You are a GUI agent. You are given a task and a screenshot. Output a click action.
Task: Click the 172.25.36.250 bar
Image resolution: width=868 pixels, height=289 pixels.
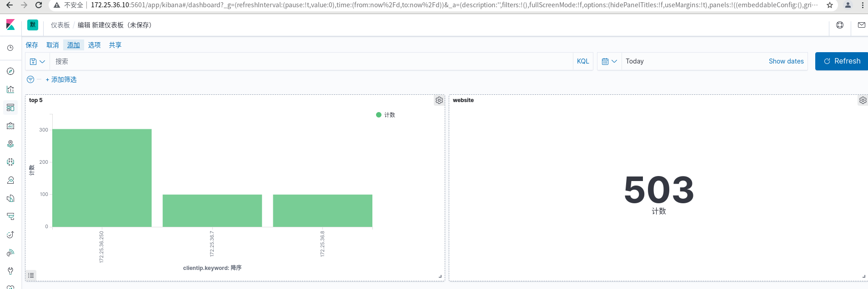tap(102, 178)
